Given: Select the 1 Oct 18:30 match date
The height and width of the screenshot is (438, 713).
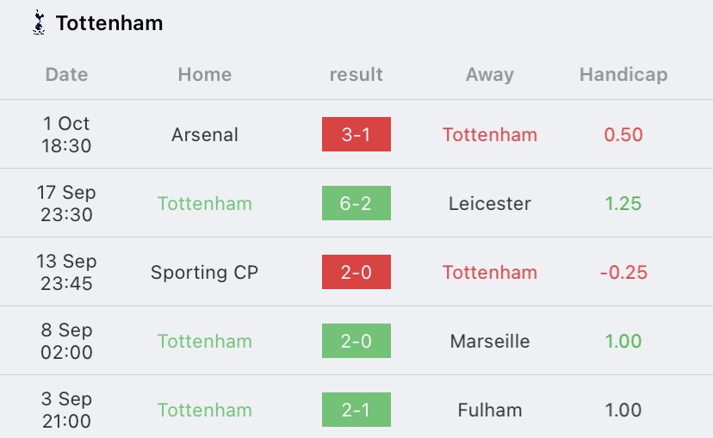Looking at the screenshot, I should coord(66,134).
